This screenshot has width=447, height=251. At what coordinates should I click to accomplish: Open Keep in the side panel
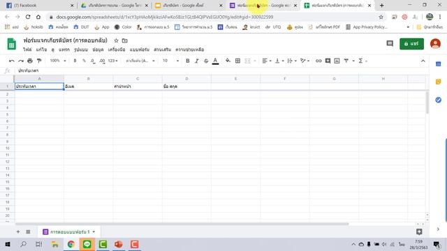(x=439, y=82)
